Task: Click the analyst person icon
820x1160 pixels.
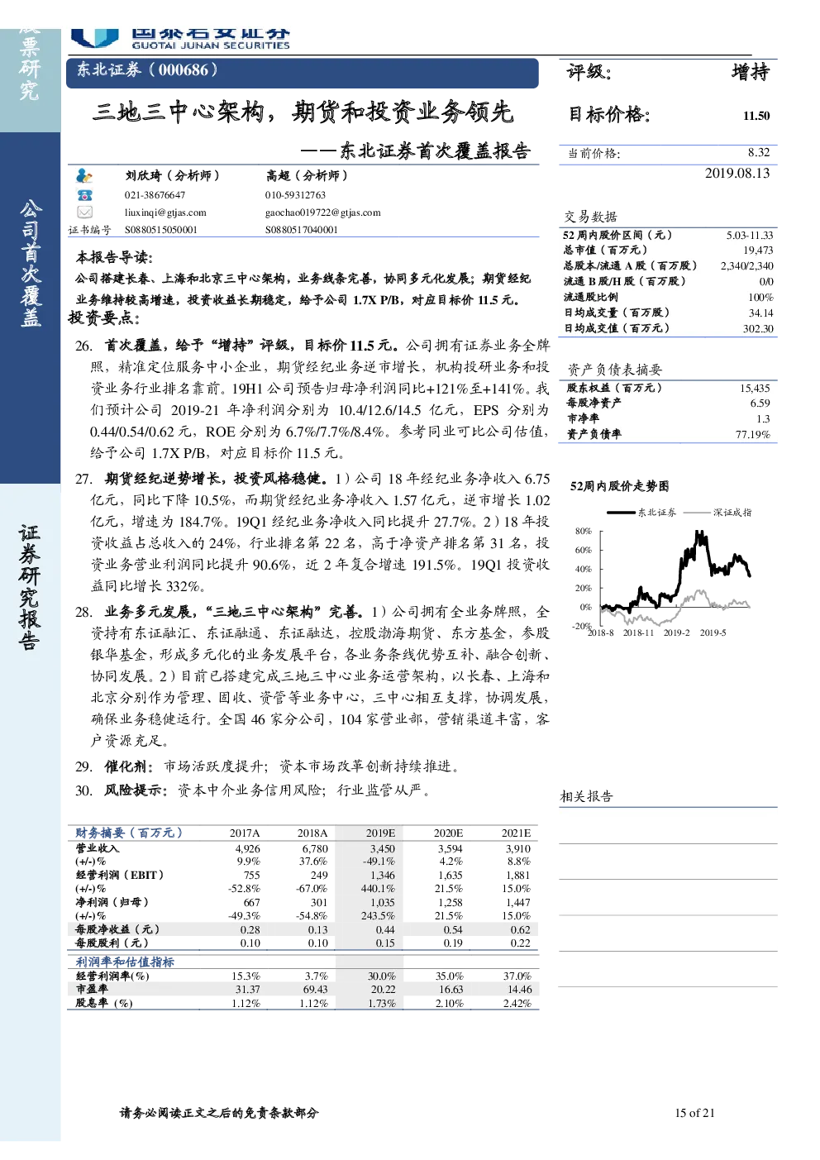Action: (x=84, y=176)
